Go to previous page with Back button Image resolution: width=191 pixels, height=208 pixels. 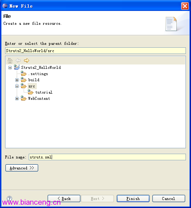coord(64,199)
